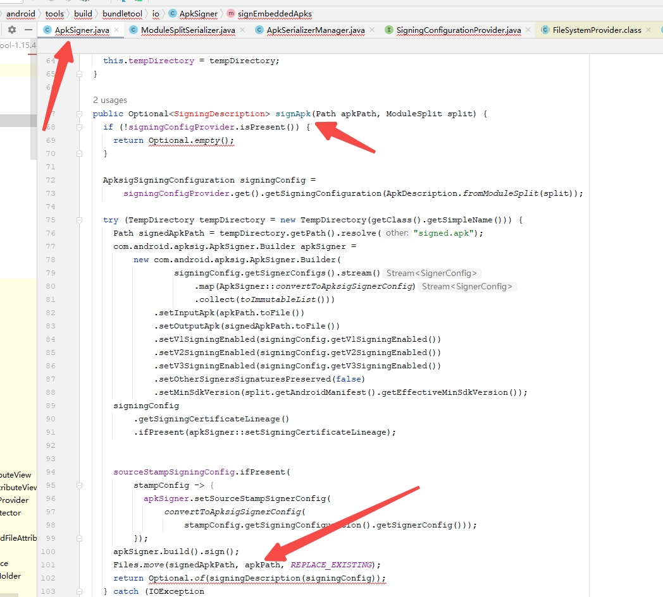Image resolution: width=663 pixels, height=597 pixels.
Task: Open the project panel settings gear
Action: pyautogui.click(x=12, y=30)
